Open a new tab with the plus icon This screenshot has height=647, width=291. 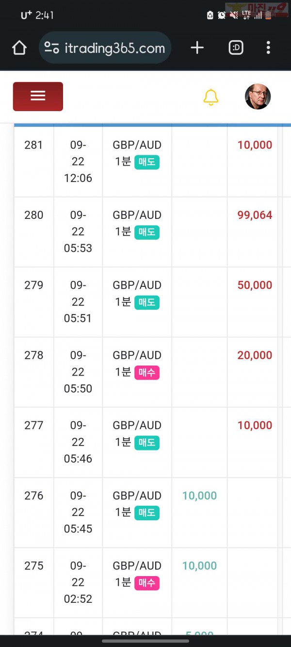click(x=197, y=48)
